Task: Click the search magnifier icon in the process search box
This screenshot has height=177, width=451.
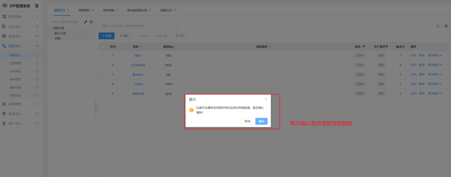Action: tap(176, 26)
